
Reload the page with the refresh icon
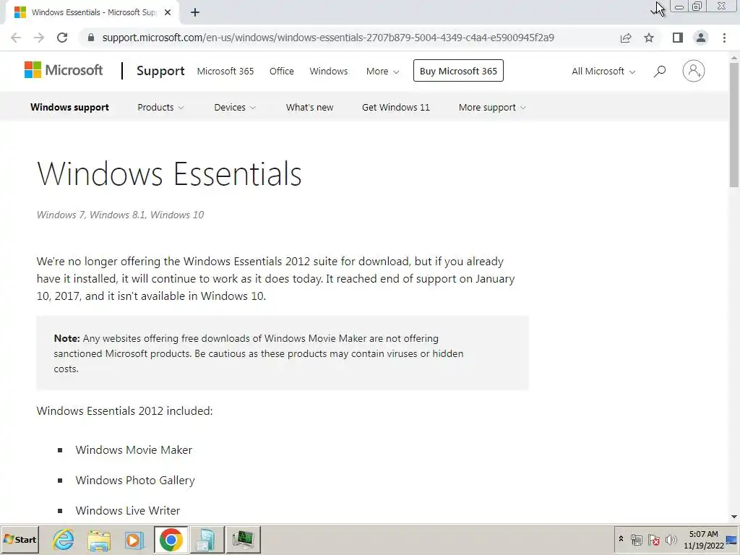point(62,38)
